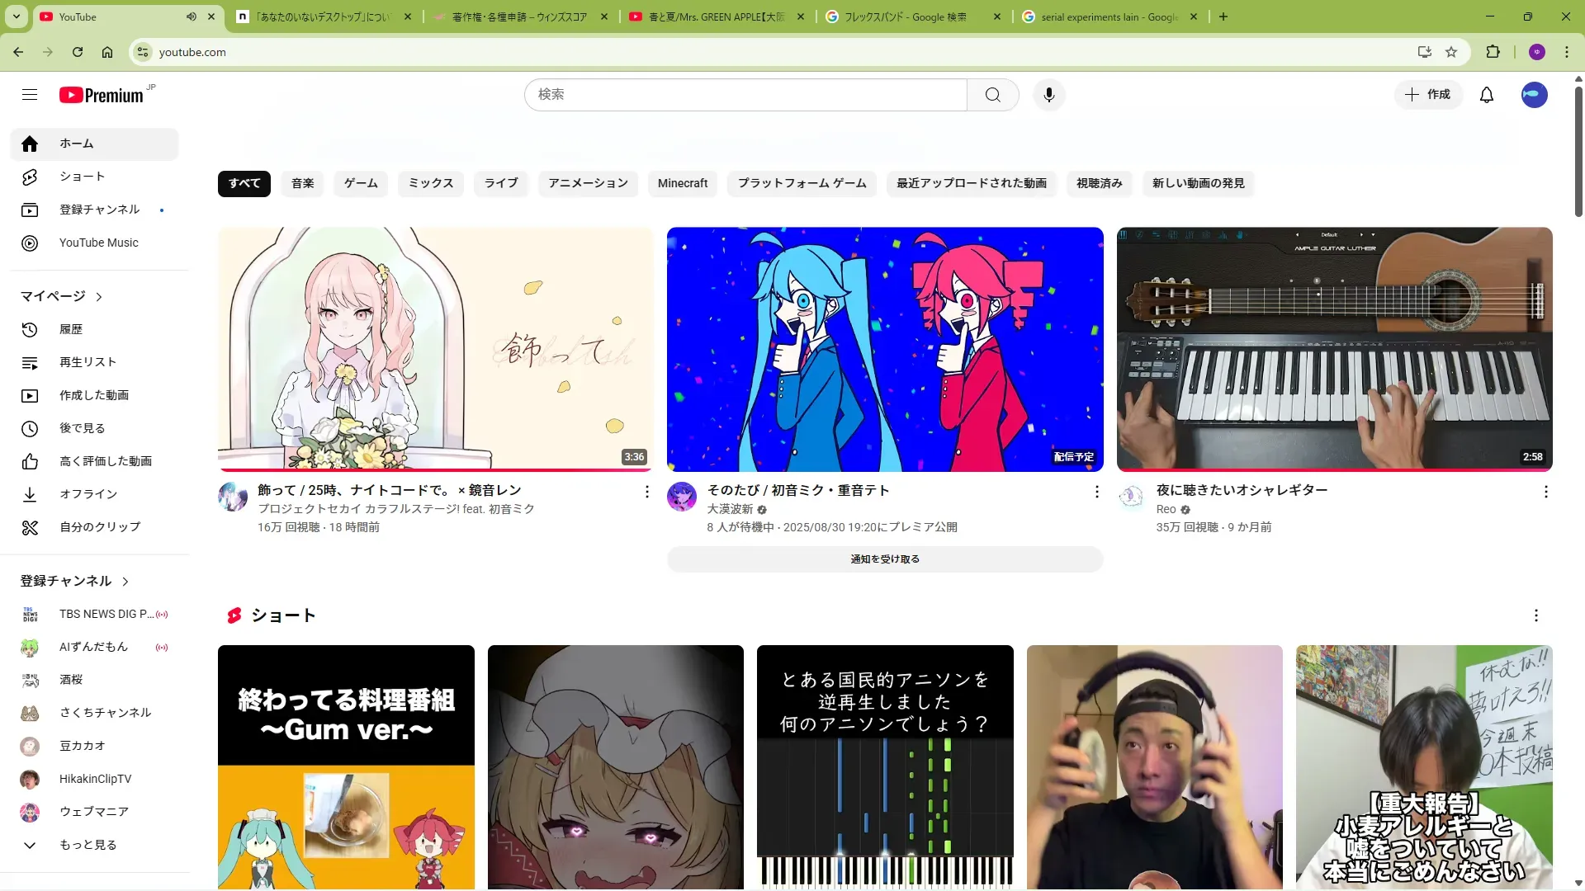Open ショート in the sidebar
Image resolution: width=1585 pixels, height=891 pixels.
pos(82,177)
